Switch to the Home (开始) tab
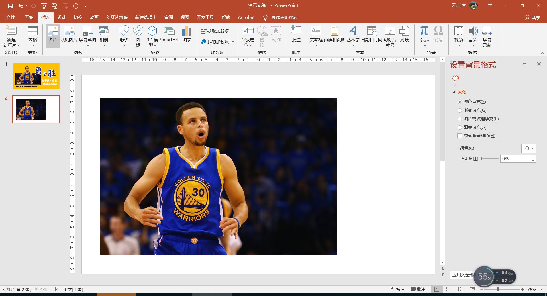547x296 pixels. point(29,17)
